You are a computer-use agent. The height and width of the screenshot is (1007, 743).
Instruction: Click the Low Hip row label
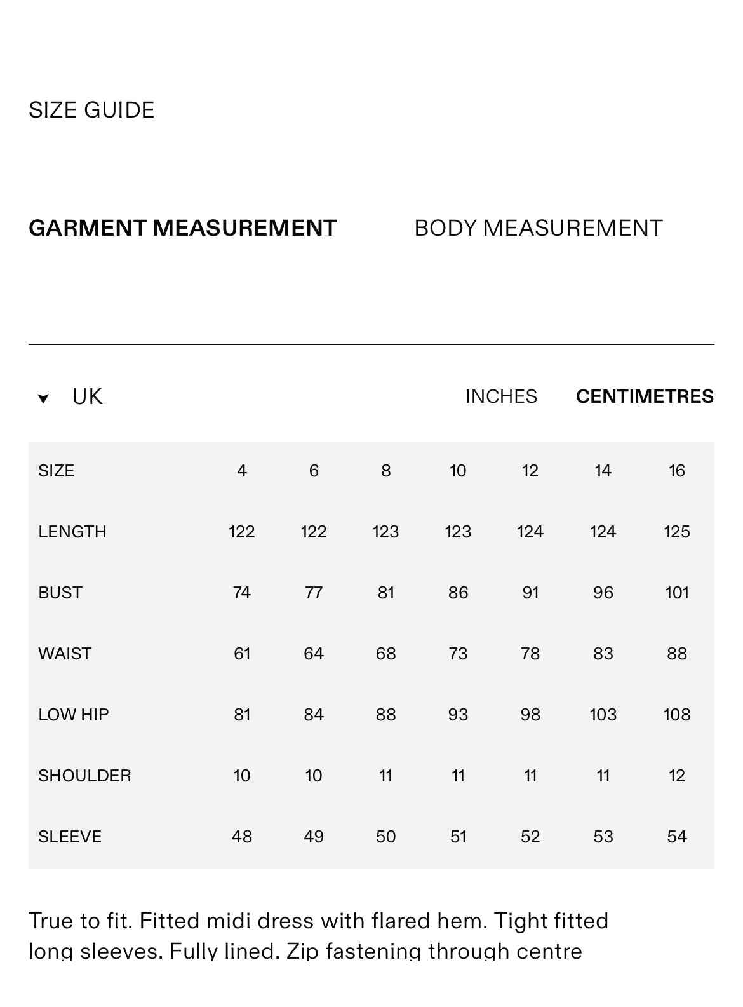tap(74, 715)
